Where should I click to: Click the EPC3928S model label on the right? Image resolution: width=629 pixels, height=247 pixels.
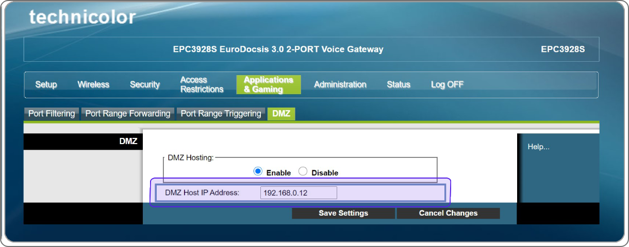(562, 50)
